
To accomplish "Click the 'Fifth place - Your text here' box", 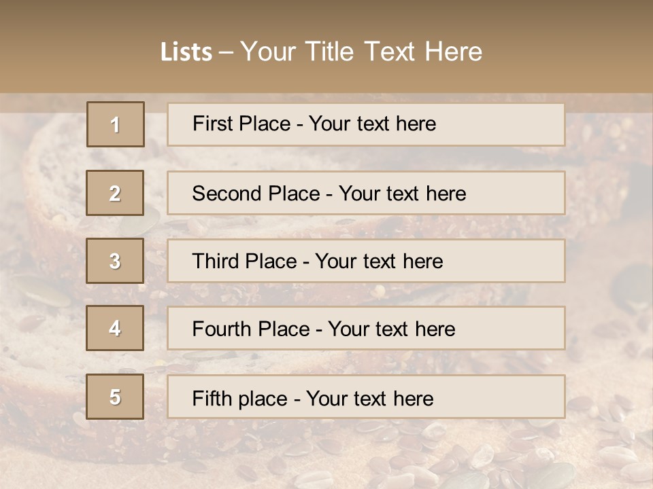I will (366, 397).
